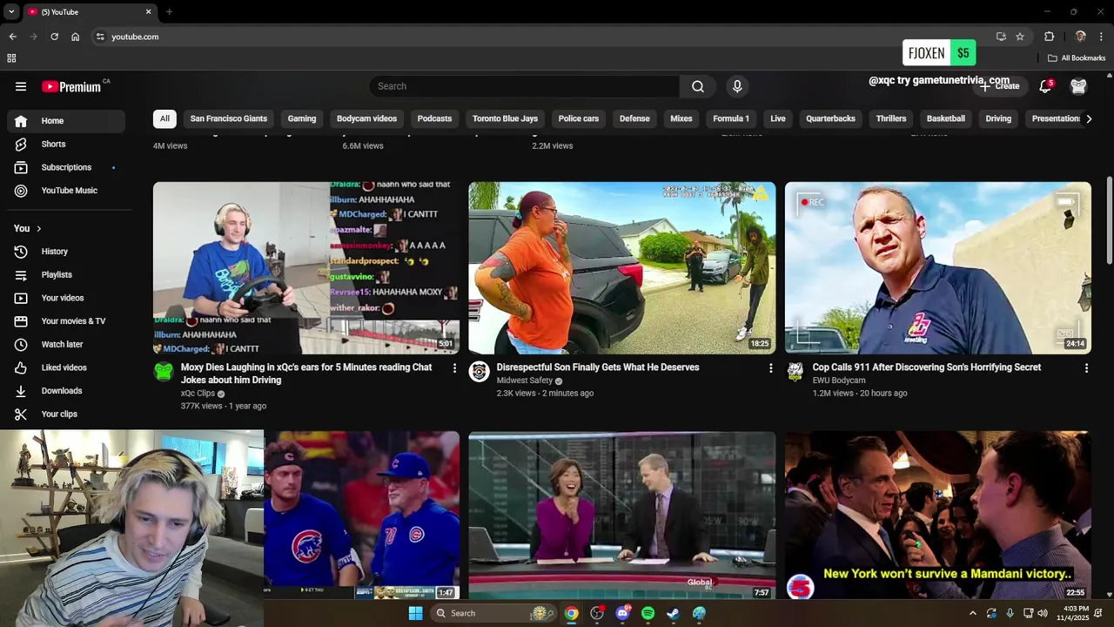Click the youtube.com address bar
Image resolution: width=1114 pixels, height=627 pixels.
(540, 37)
